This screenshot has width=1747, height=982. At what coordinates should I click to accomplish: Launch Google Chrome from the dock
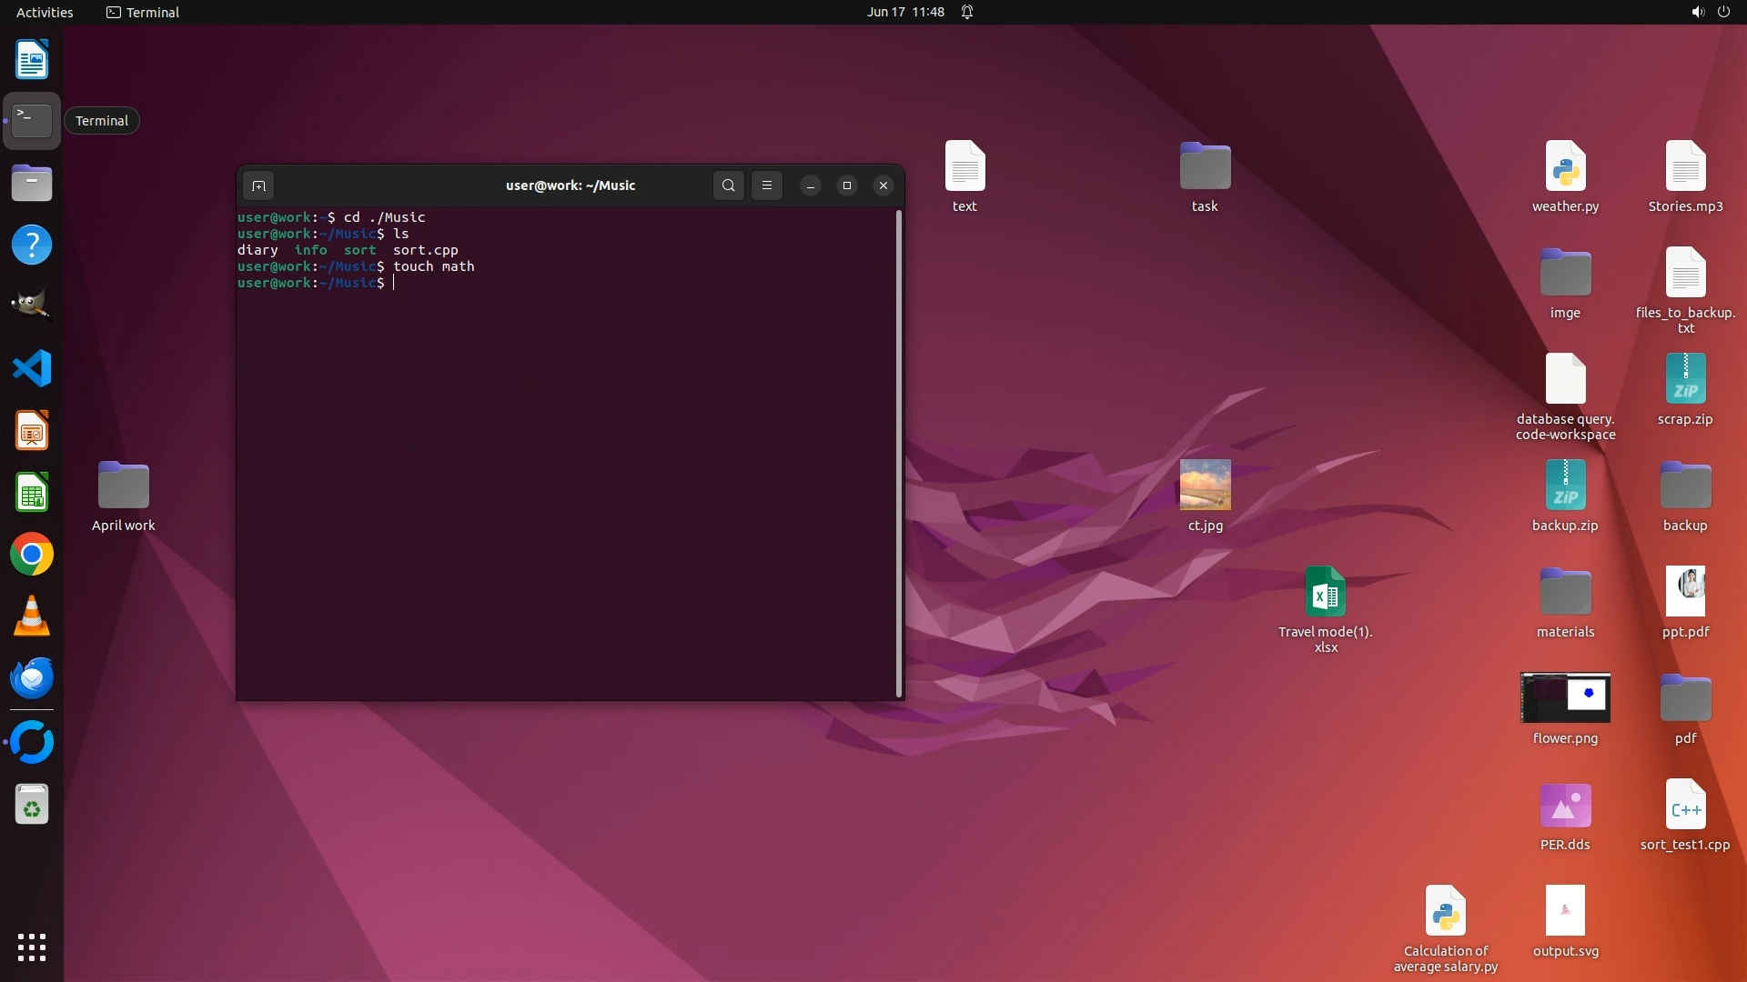point(32,555)
